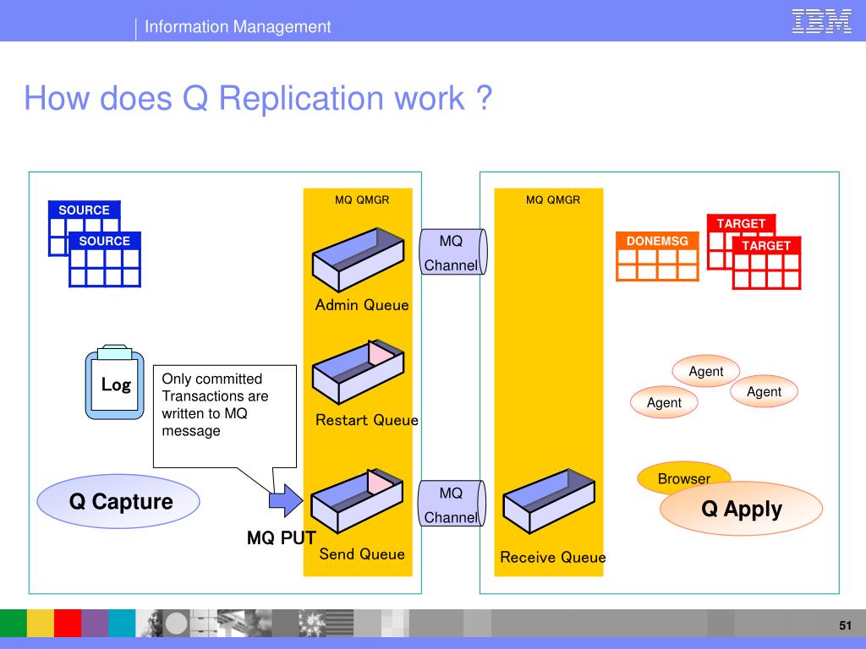
Task: Select the Send Queue box icon
Action: point(358,501)
